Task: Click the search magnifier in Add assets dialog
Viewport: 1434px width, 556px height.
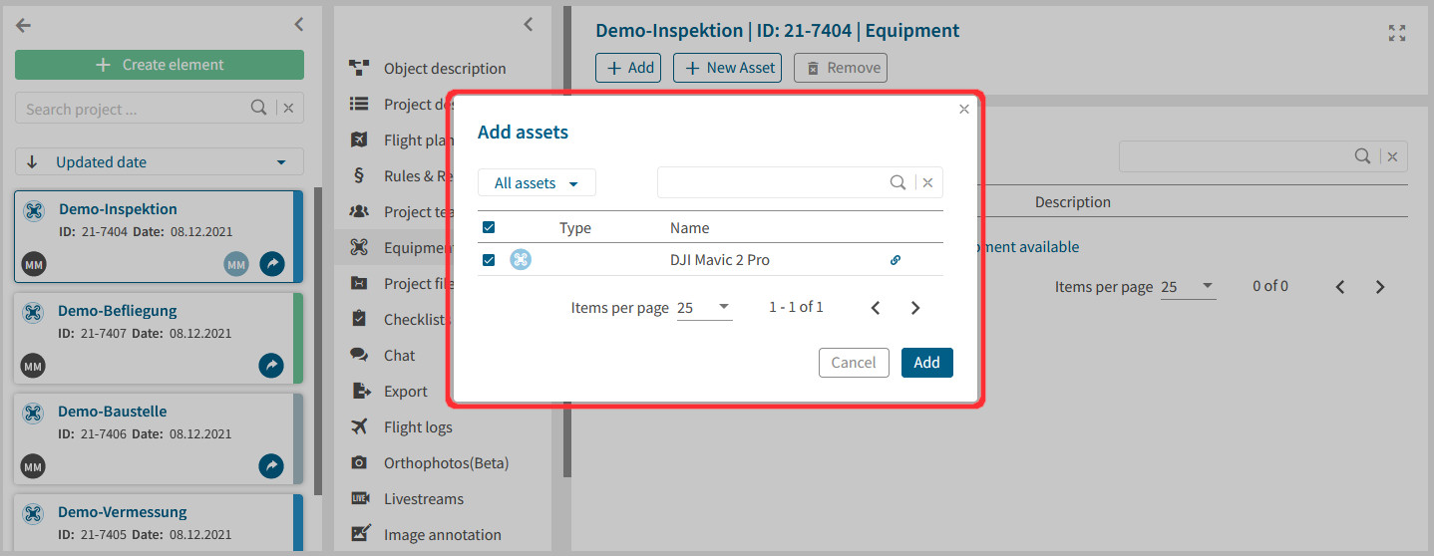Action: pyautogui.click(x=897, y=182)
